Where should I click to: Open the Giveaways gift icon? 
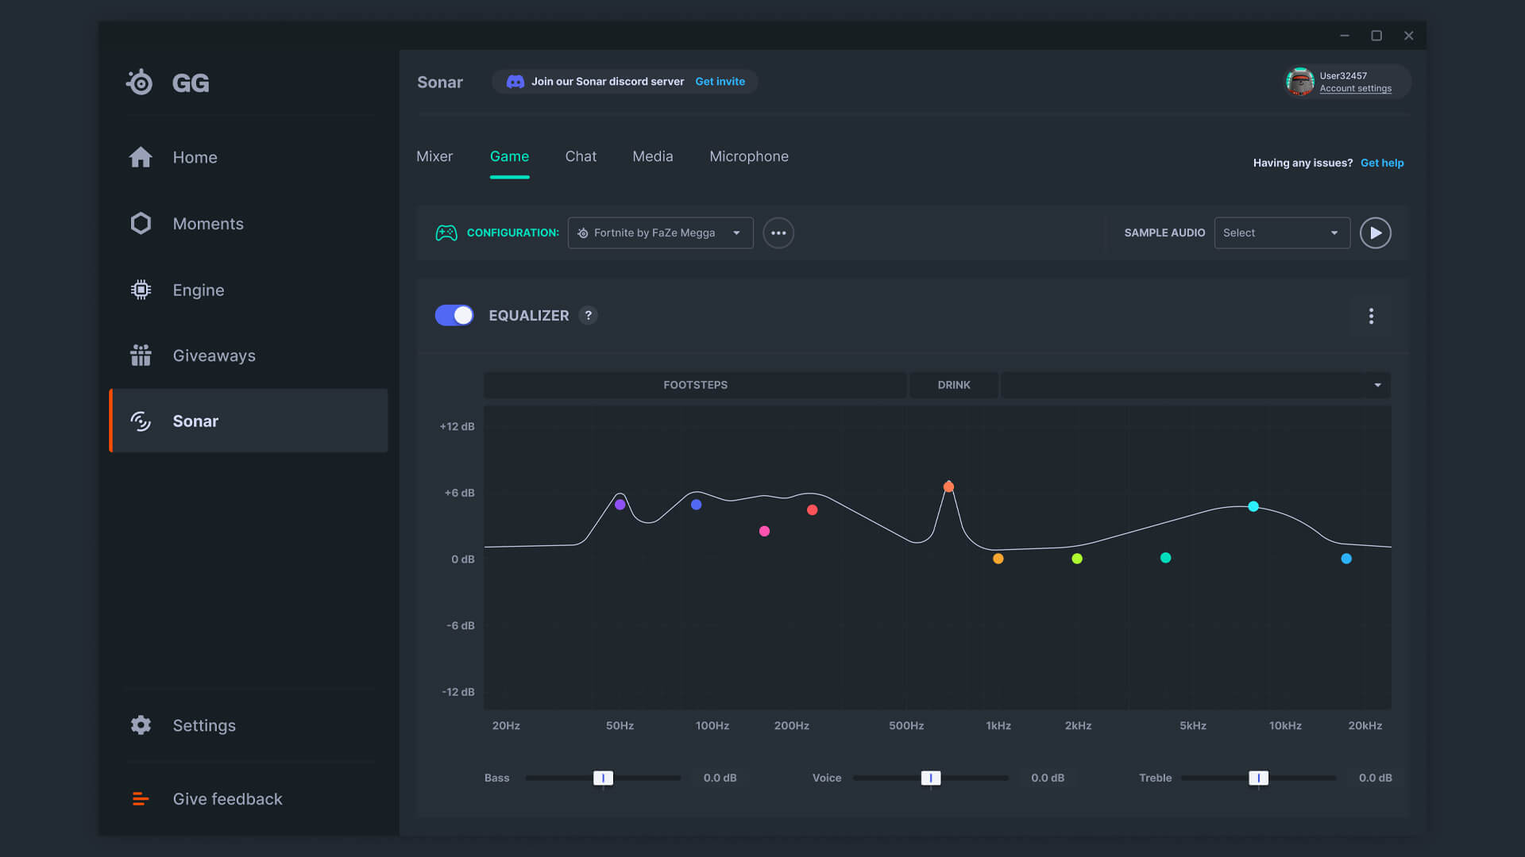(x=141, y=355)
